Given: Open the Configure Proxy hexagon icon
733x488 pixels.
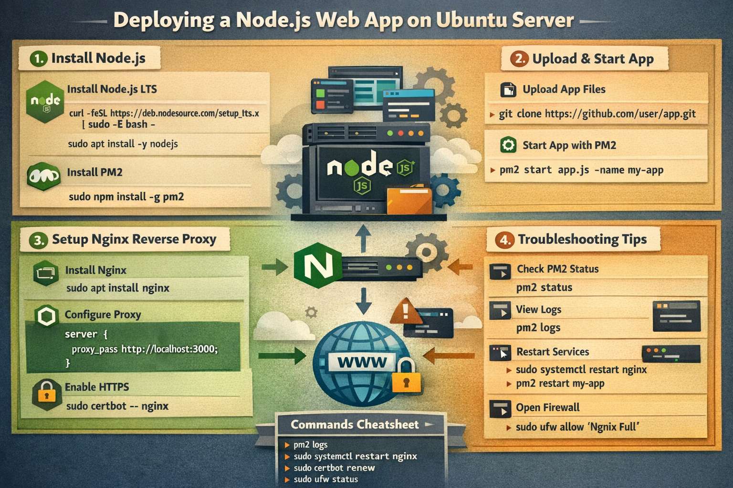Looking at the screenshot, I should pos(46,315).
